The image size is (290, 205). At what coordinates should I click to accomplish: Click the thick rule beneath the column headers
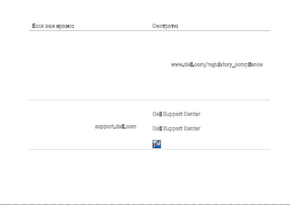tap(149, 31)
